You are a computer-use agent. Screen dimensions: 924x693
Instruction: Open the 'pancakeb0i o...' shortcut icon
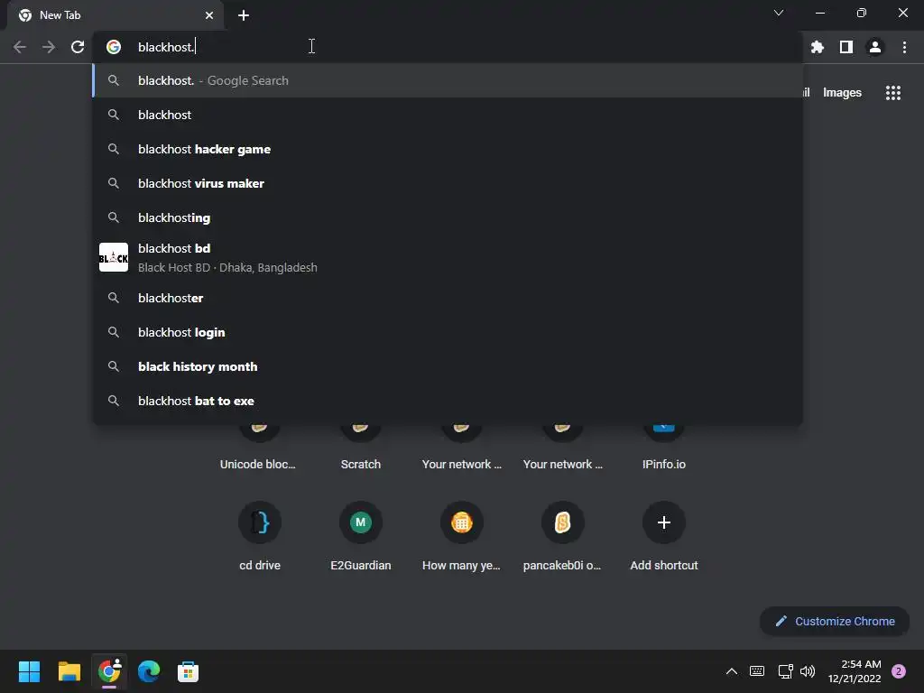click(x=563, y=522)
